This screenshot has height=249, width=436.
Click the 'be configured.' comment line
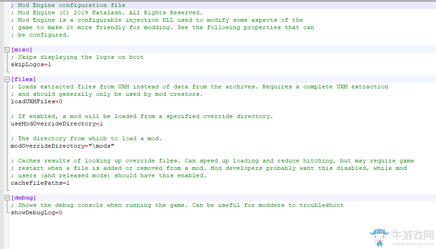point(40,35)
